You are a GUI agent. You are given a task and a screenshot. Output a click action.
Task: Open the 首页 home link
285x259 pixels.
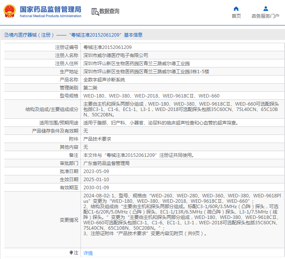236,16
